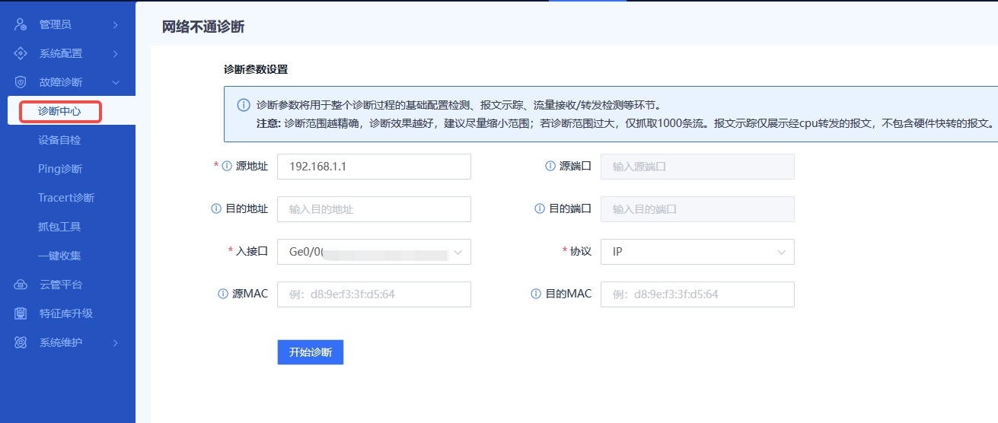Click the 开始诊断 button
Viewport: 998px width, 423px height.
(311, 352)
